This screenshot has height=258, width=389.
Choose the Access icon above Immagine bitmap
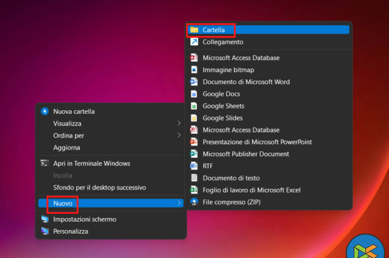tap(194, 58)
